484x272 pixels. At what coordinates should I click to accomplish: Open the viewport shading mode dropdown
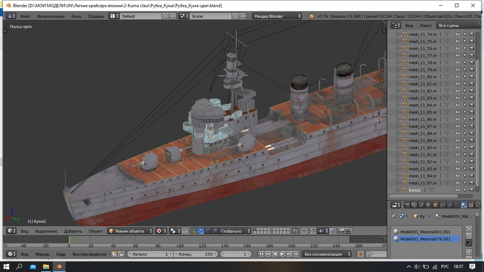(161, 231)
